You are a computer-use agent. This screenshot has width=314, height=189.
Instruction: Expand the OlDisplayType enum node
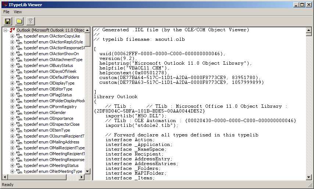coord(12,83)
